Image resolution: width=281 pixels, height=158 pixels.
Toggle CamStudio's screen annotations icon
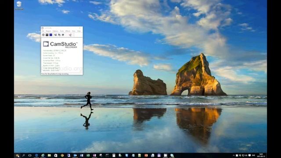(56, 35)
